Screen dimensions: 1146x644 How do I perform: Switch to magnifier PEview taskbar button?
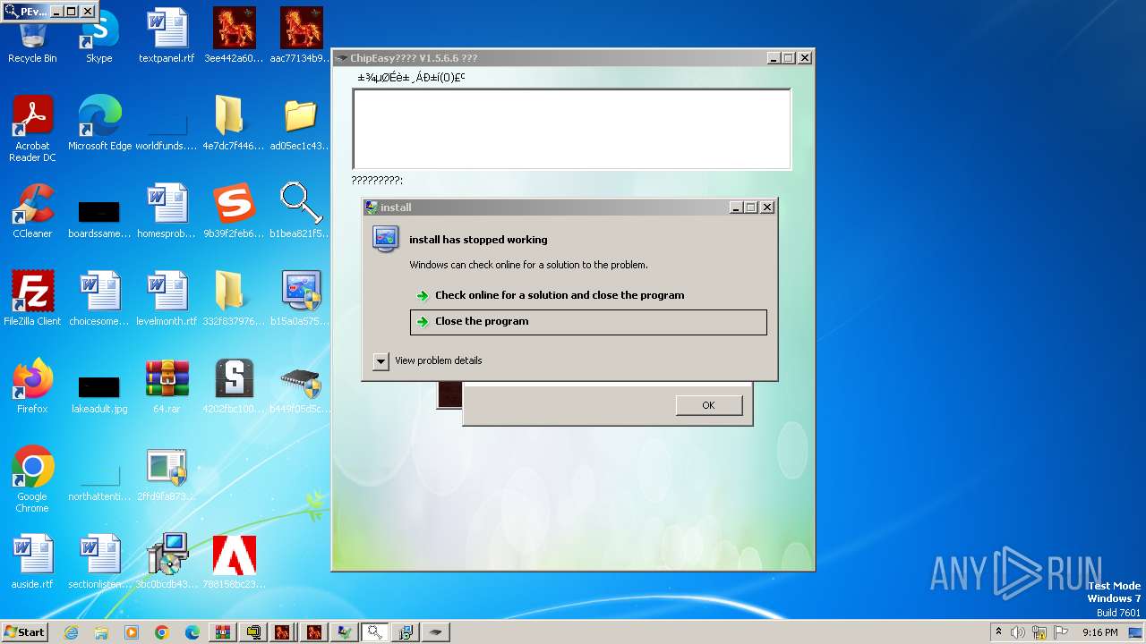375,632
